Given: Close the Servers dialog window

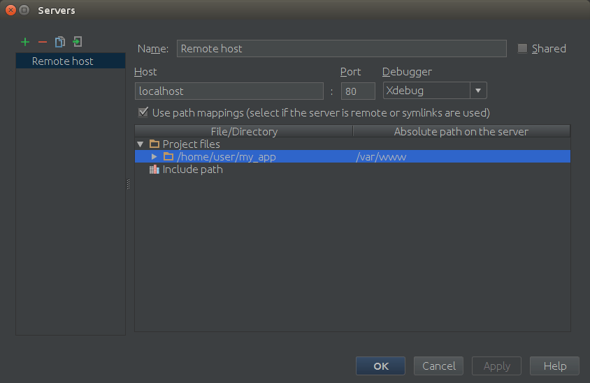Looking at the screenshot, I should coord(10,10).
